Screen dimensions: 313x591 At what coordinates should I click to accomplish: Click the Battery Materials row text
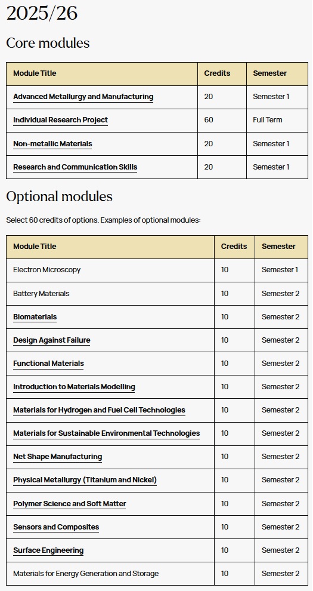pos(41,294)
